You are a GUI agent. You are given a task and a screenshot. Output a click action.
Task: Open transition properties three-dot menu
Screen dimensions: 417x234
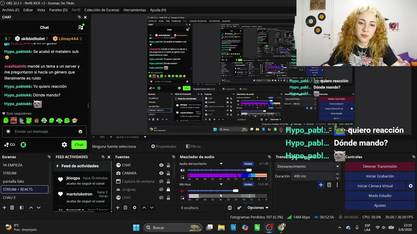coord(337,185)
